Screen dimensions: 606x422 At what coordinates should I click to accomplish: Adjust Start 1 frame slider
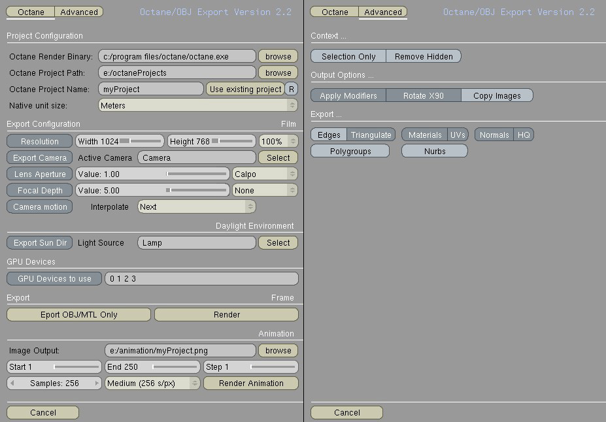coord(54,366)
